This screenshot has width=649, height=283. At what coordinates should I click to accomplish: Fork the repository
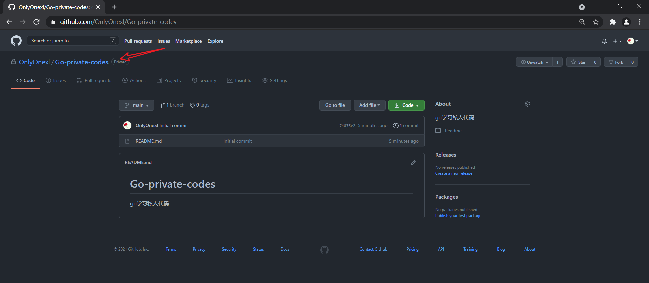pos(616,62)
